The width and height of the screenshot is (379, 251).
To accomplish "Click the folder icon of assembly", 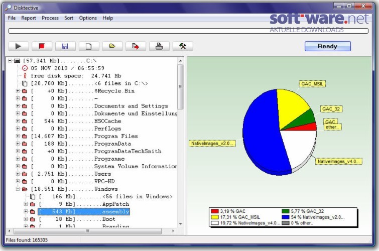I will coord(33,211).
